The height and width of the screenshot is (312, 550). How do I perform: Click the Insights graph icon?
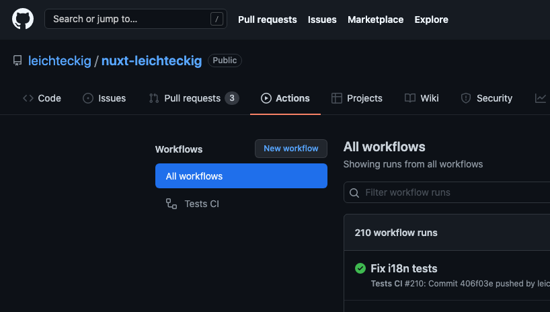tap(541, 98)
